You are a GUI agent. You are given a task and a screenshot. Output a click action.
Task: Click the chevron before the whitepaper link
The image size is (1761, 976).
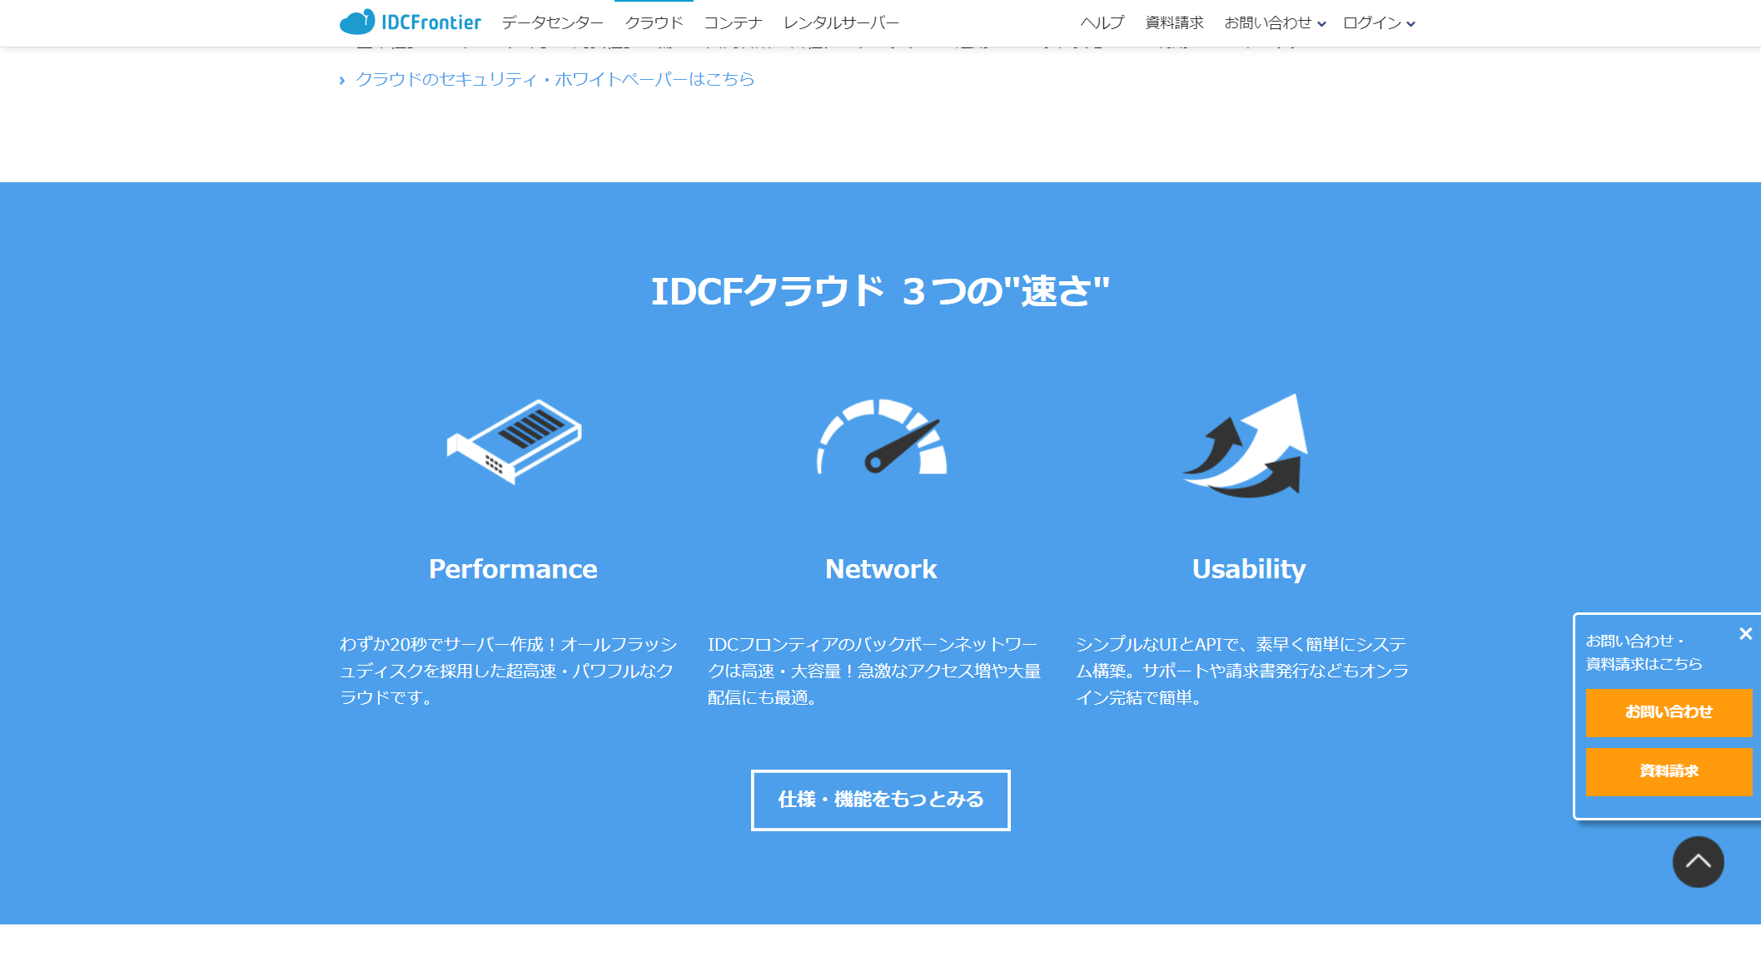(x=342, y=81)
